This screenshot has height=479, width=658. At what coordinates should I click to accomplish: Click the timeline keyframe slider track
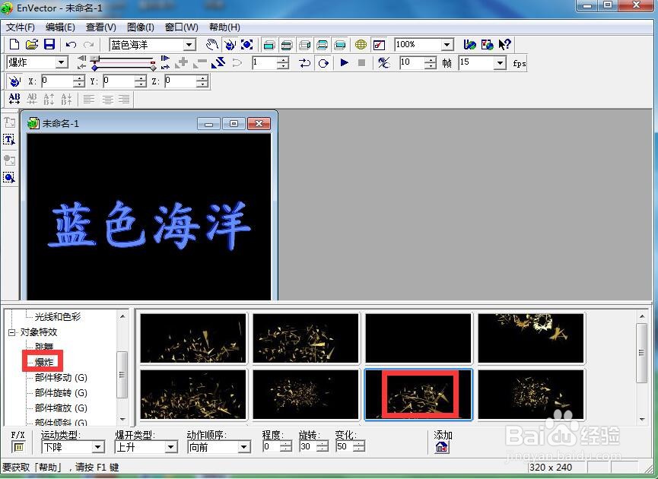(124, 66)
